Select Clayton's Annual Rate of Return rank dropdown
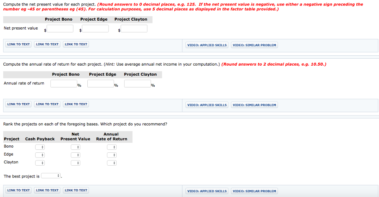 112,163
